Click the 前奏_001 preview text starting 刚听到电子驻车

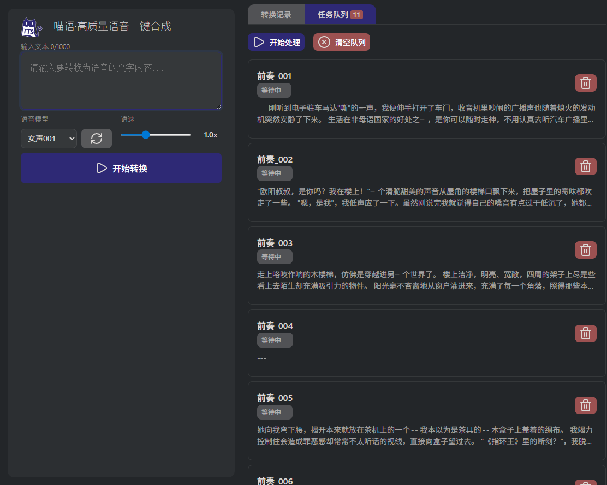(x=426, y=113)
